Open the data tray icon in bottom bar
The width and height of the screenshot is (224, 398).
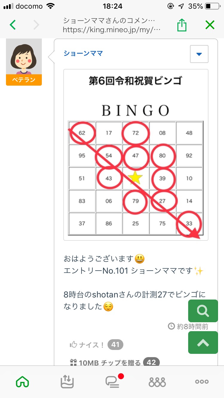coord(67,382)
